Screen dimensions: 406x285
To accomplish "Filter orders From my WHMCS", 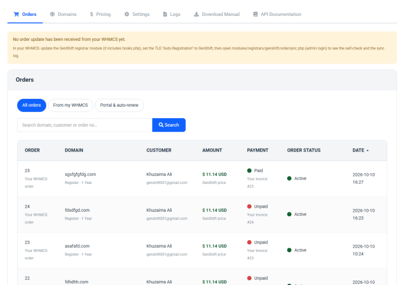I will coord(71,105).
